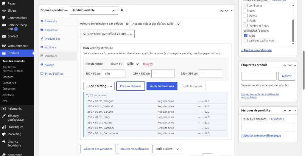Click the WooCommerce logo icon
The width and height of the screenshot is (305, 156).
pyautogui.click(x=4, y=46)
